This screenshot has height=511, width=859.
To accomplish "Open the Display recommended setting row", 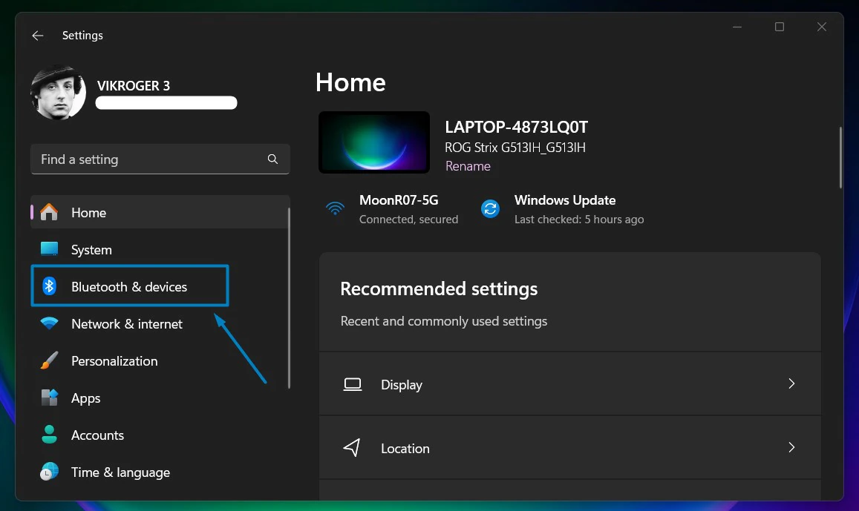I will click(x=569, y=384).
